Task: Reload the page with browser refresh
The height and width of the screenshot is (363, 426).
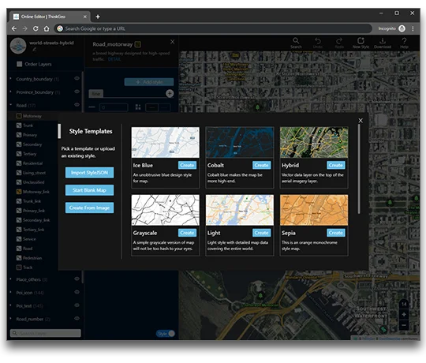Action: 35,28
